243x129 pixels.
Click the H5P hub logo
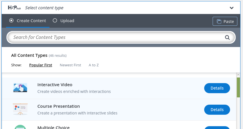[x=14, y=8]
